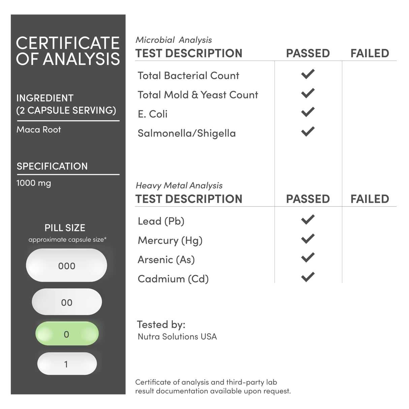Click the Maca Root ingredient text

pyautogui.click(x=39, y=130)
